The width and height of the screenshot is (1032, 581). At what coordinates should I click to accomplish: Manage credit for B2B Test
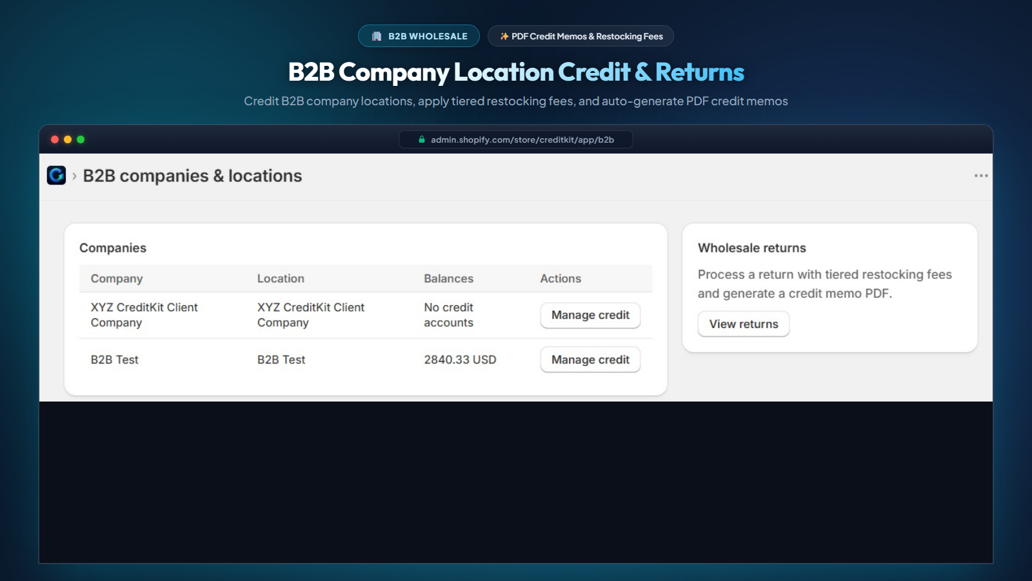(590, 360)
